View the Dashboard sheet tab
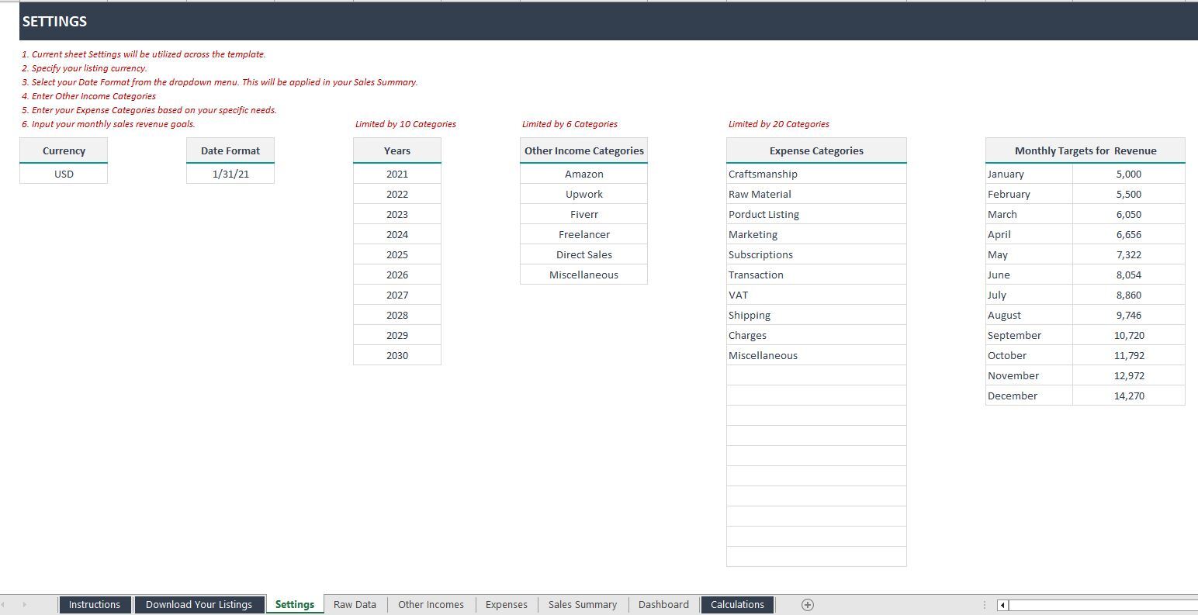The image size is (1198, 615). coord(663,605)
